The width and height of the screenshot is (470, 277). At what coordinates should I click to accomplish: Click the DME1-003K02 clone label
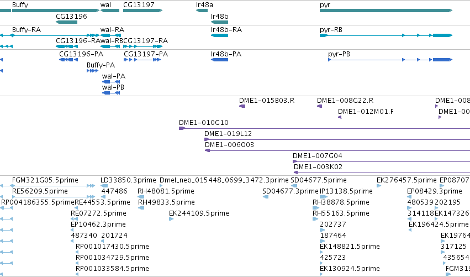point(318,167)
